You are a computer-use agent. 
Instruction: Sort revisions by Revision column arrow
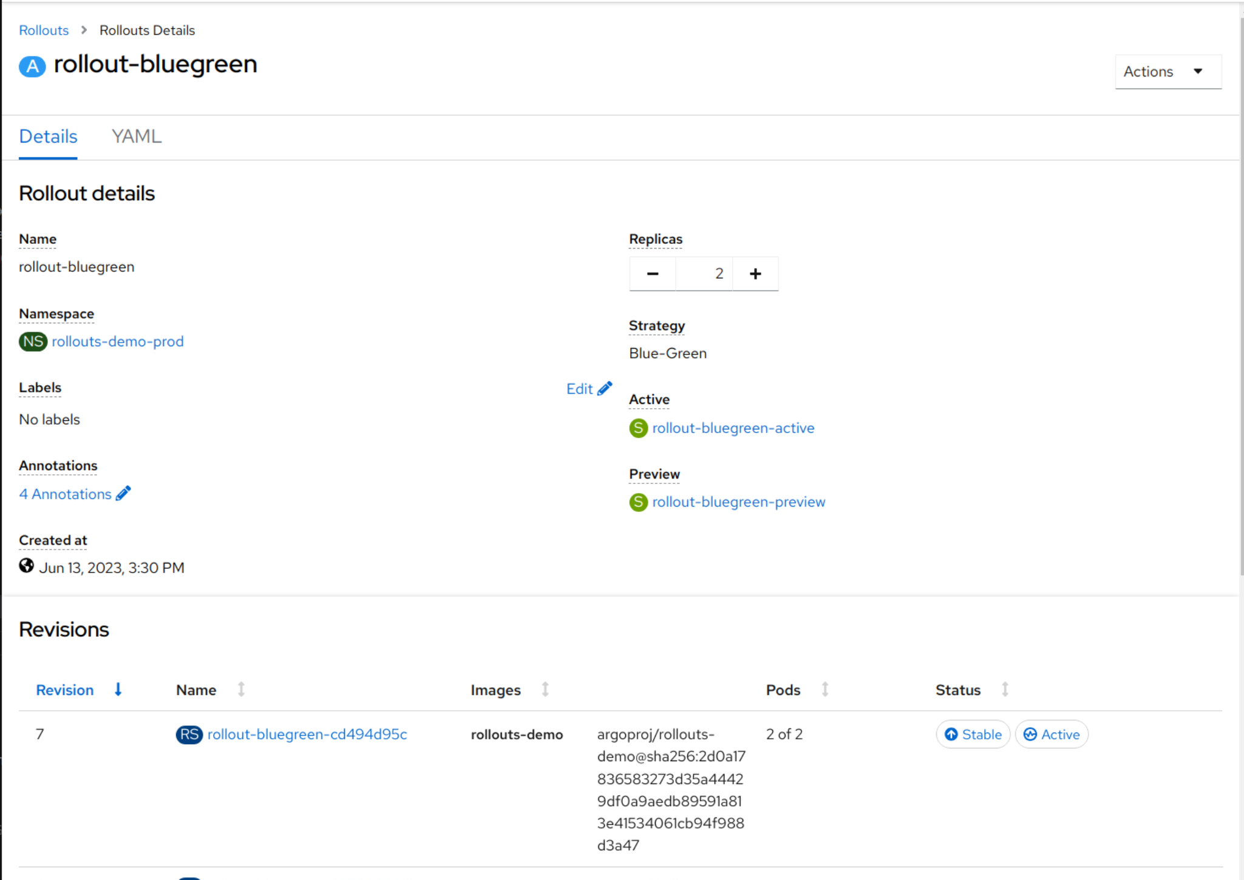tap(118, 690)
